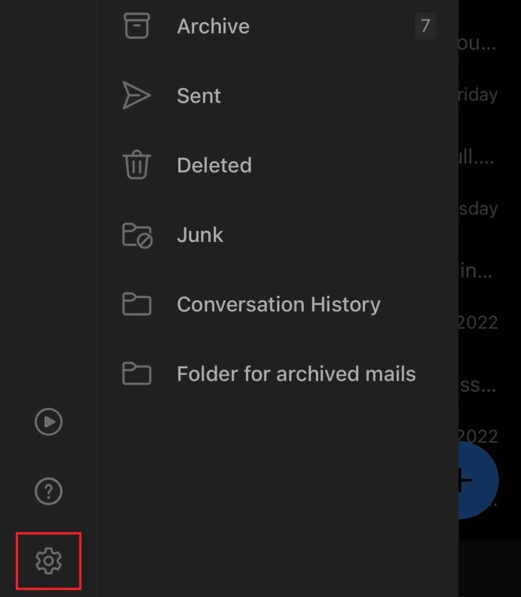Select Folder for archived mails
This screenshot has width=521, height=597.
[296, 373]
